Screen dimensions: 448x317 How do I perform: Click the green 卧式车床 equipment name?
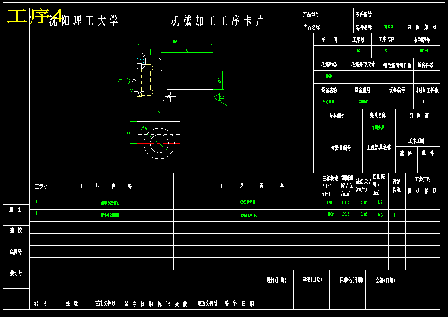click(x=328, y=101)
